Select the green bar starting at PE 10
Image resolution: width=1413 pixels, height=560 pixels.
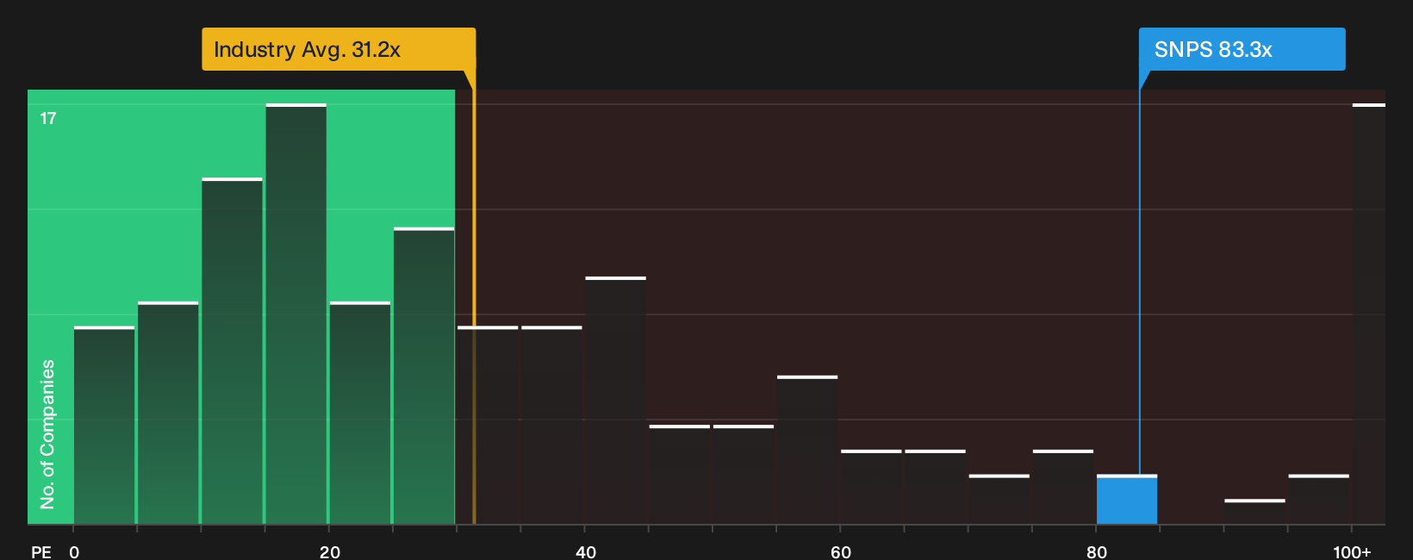click(x=233, y=351)
